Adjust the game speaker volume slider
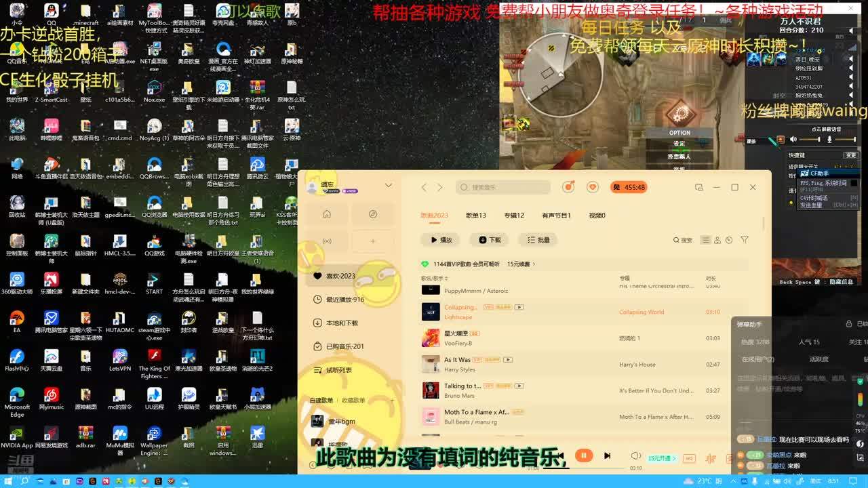The image size is (868, 488). [x=810, y=140]
